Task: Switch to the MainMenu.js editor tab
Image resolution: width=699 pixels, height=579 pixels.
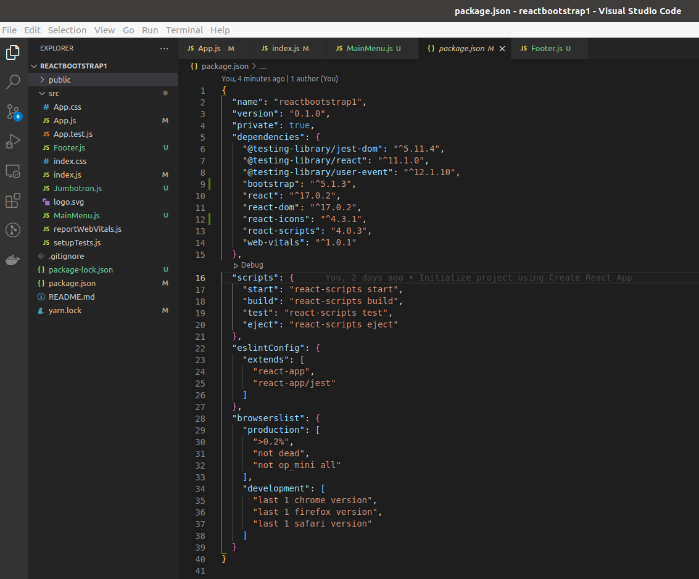Action: [372, 49]
